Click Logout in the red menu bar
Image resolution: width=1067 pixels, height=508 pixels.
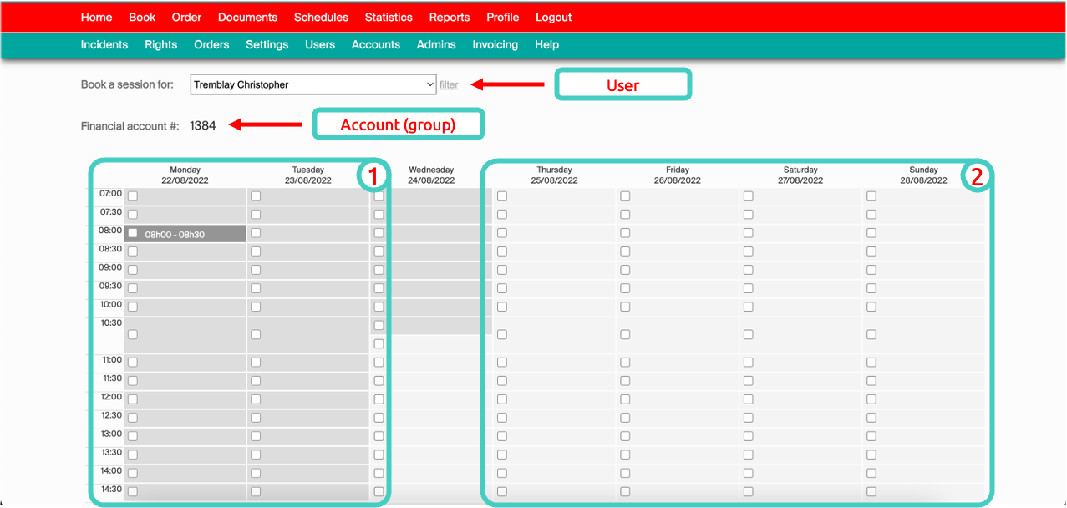[553, 17]
